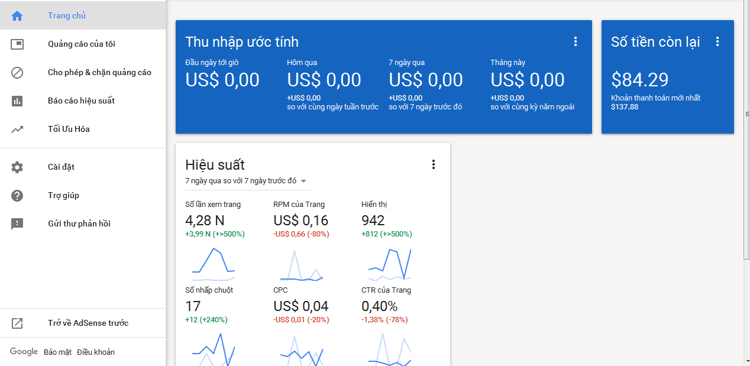Click the home icon in sidebar
This screenshot has height=366, width=750.
pyautogui.click(x=17, y=16)
